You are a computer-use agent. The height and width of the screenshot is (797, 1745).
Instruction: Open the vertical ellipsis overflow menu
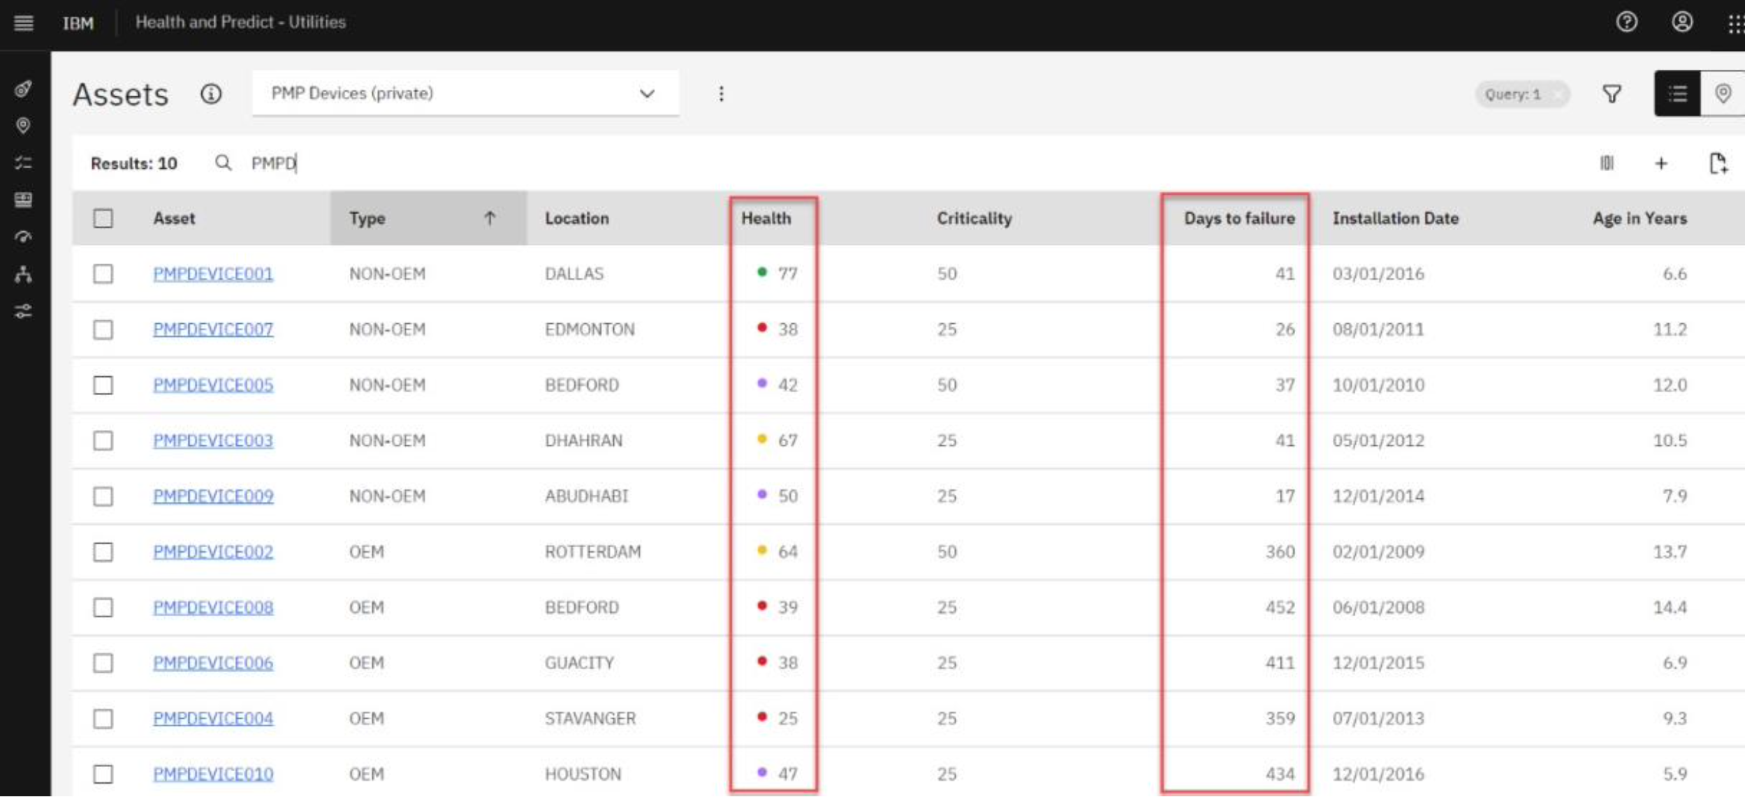point(721,94)
